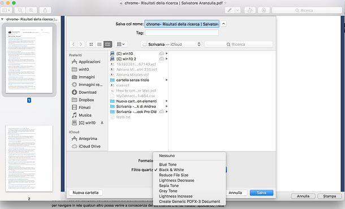The width and height of the screenshot is (345, 209).
Task: Show the Markup toolbar icon
Action: tap(264, 10)
